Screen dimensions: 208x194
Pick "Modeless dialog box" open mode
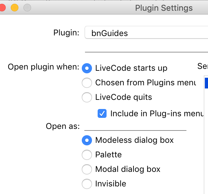pos(87,140)
